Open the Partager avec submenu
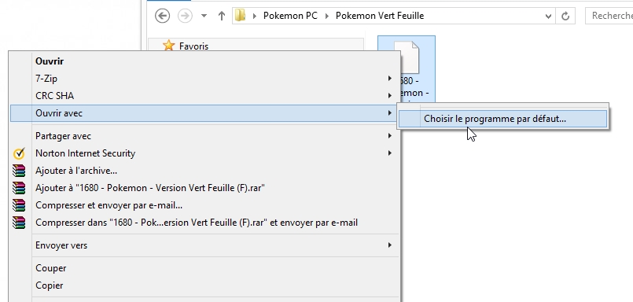The width and height of the screenshot is (633, 302). (x=205, y=136)
